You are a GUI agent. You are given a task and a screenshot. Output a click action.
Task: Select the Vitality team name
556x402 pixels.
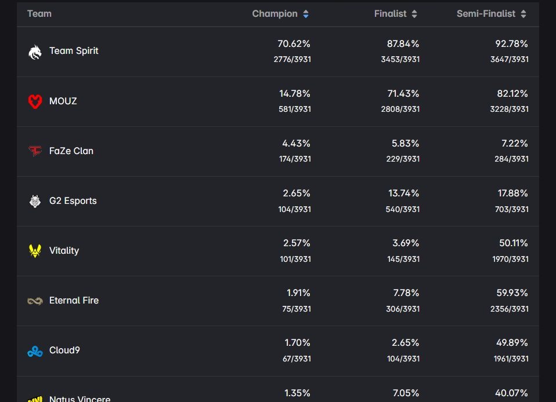(x=64, y=250)
